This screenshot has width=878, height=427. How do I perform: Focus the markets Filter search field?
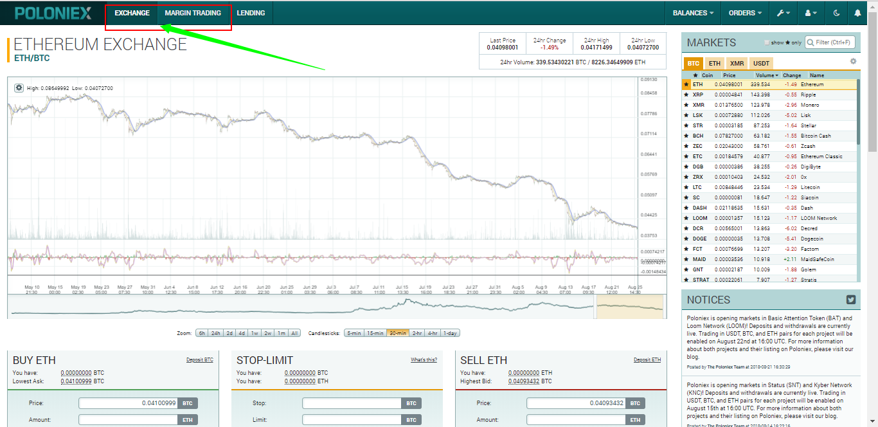[x=830, y=42]
